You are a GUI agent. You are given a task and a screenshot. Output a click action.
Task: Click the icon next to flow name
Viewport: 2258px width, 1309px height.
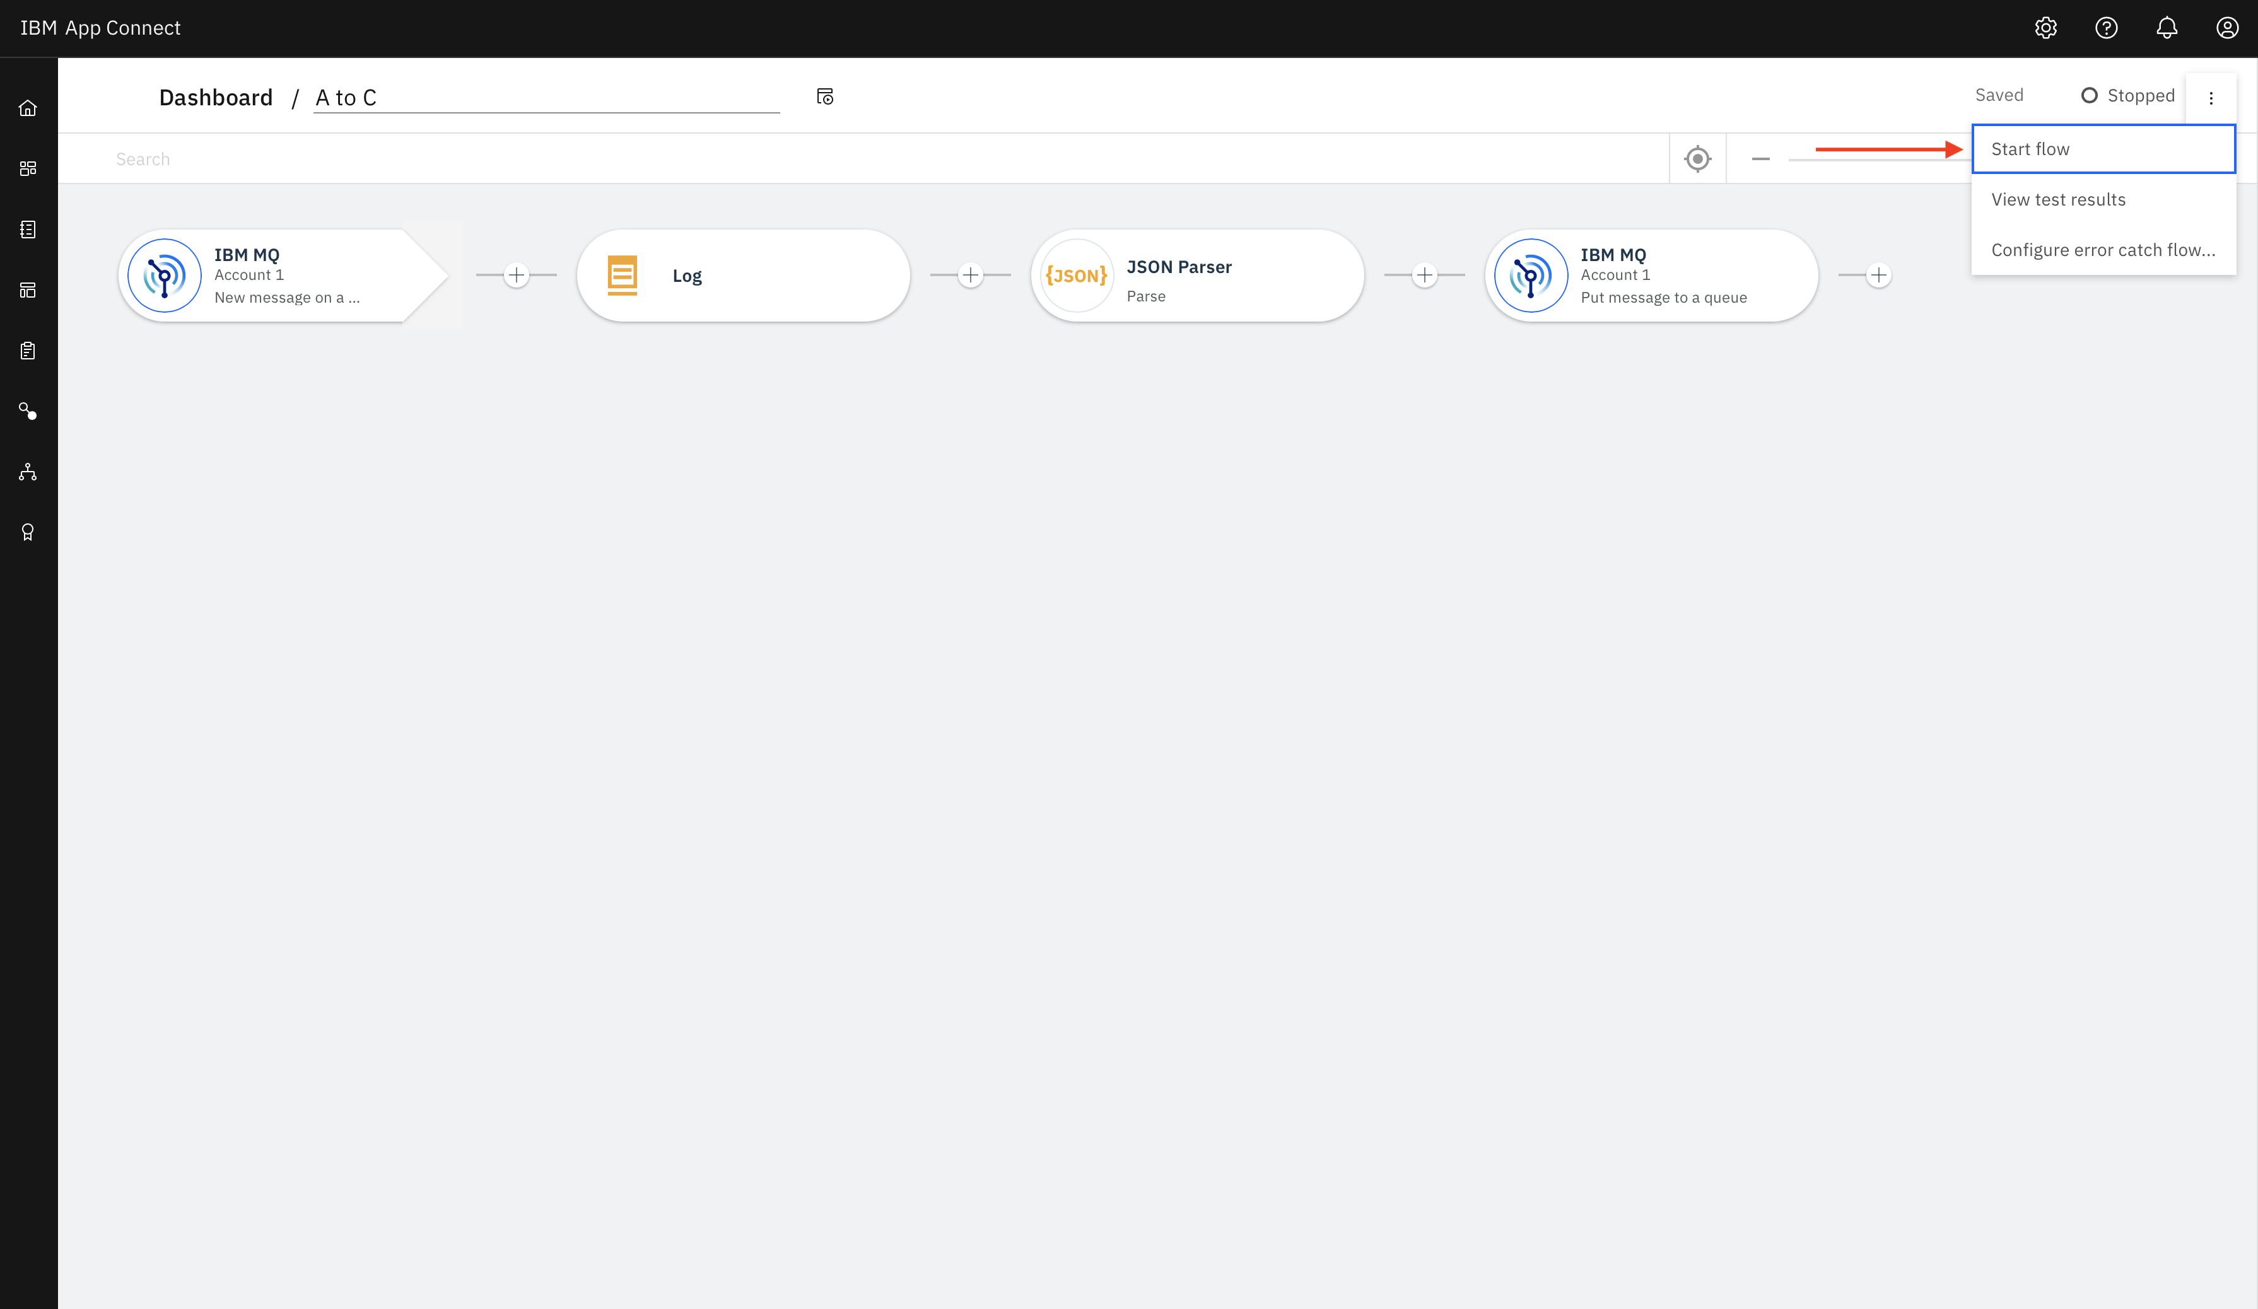[x=824, y=96]
